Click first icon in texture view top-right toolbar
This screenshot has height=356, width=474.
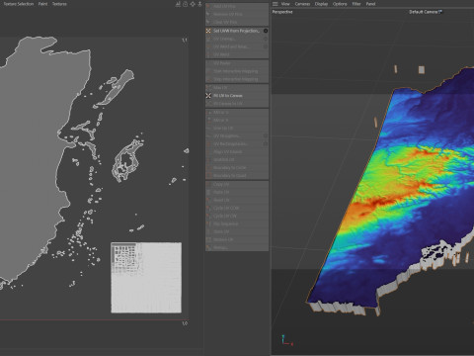point(178,4)
